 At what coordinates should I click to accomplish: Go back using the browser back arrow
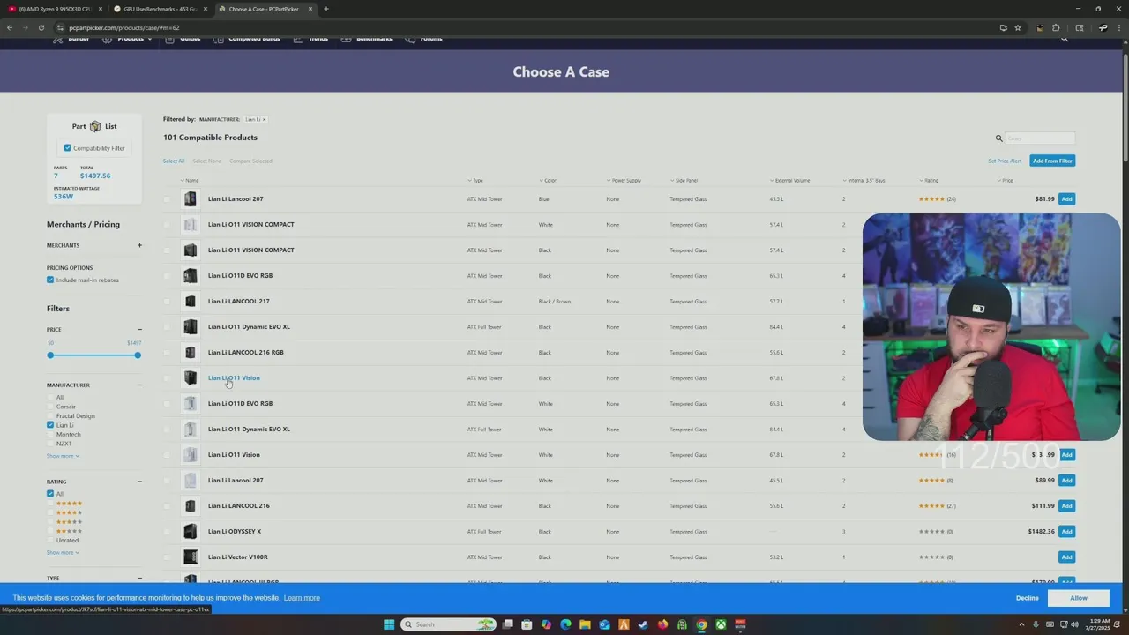[x=10, y=27]
